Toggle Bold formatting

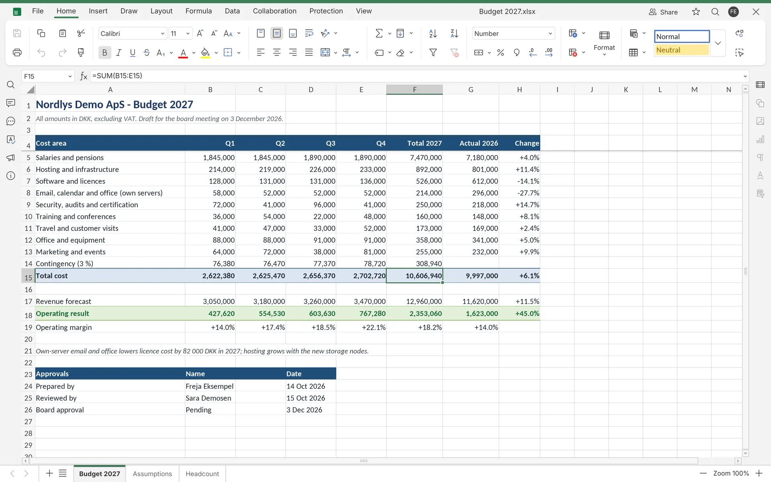pyautogui.click(x=104, y=52)
